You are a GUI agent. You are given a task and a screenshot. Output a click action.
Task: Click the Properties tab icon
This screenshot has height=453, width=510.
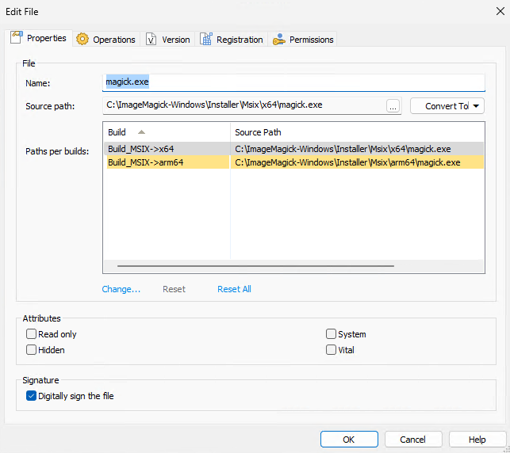point(17,38)
